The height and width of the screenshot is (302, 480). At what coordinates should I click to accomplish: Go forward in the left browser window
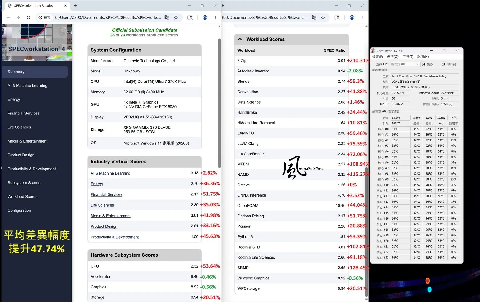(18, 18)
